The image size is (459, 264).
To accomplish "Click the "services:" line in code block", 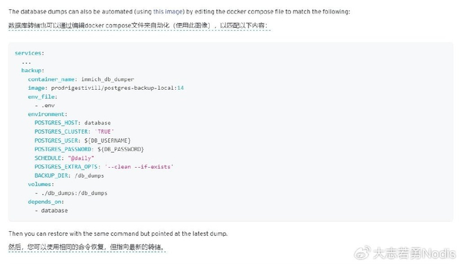I will pos(30,52).
